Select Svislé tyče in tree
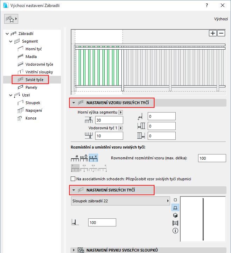The width and height of the screenshot is (231, 253). 34,80
